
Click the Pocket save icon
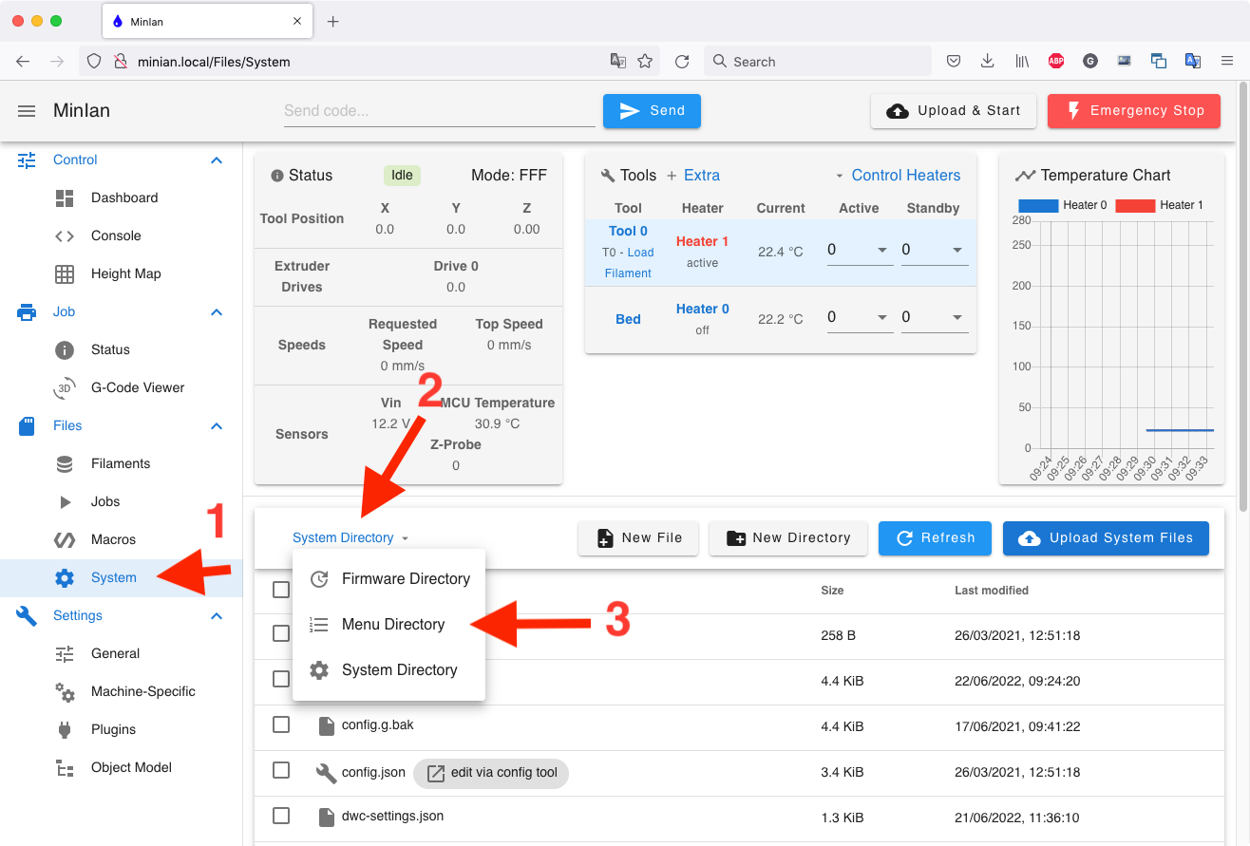[954, 62]
